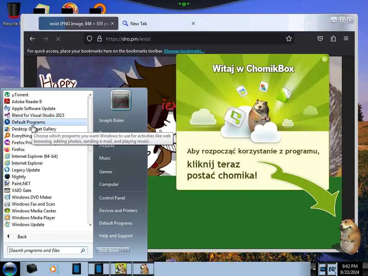The width and height of the screenshot is (368, 276).
Task: Stop loading the page in Firefox
Action: (x=58, y=39)
